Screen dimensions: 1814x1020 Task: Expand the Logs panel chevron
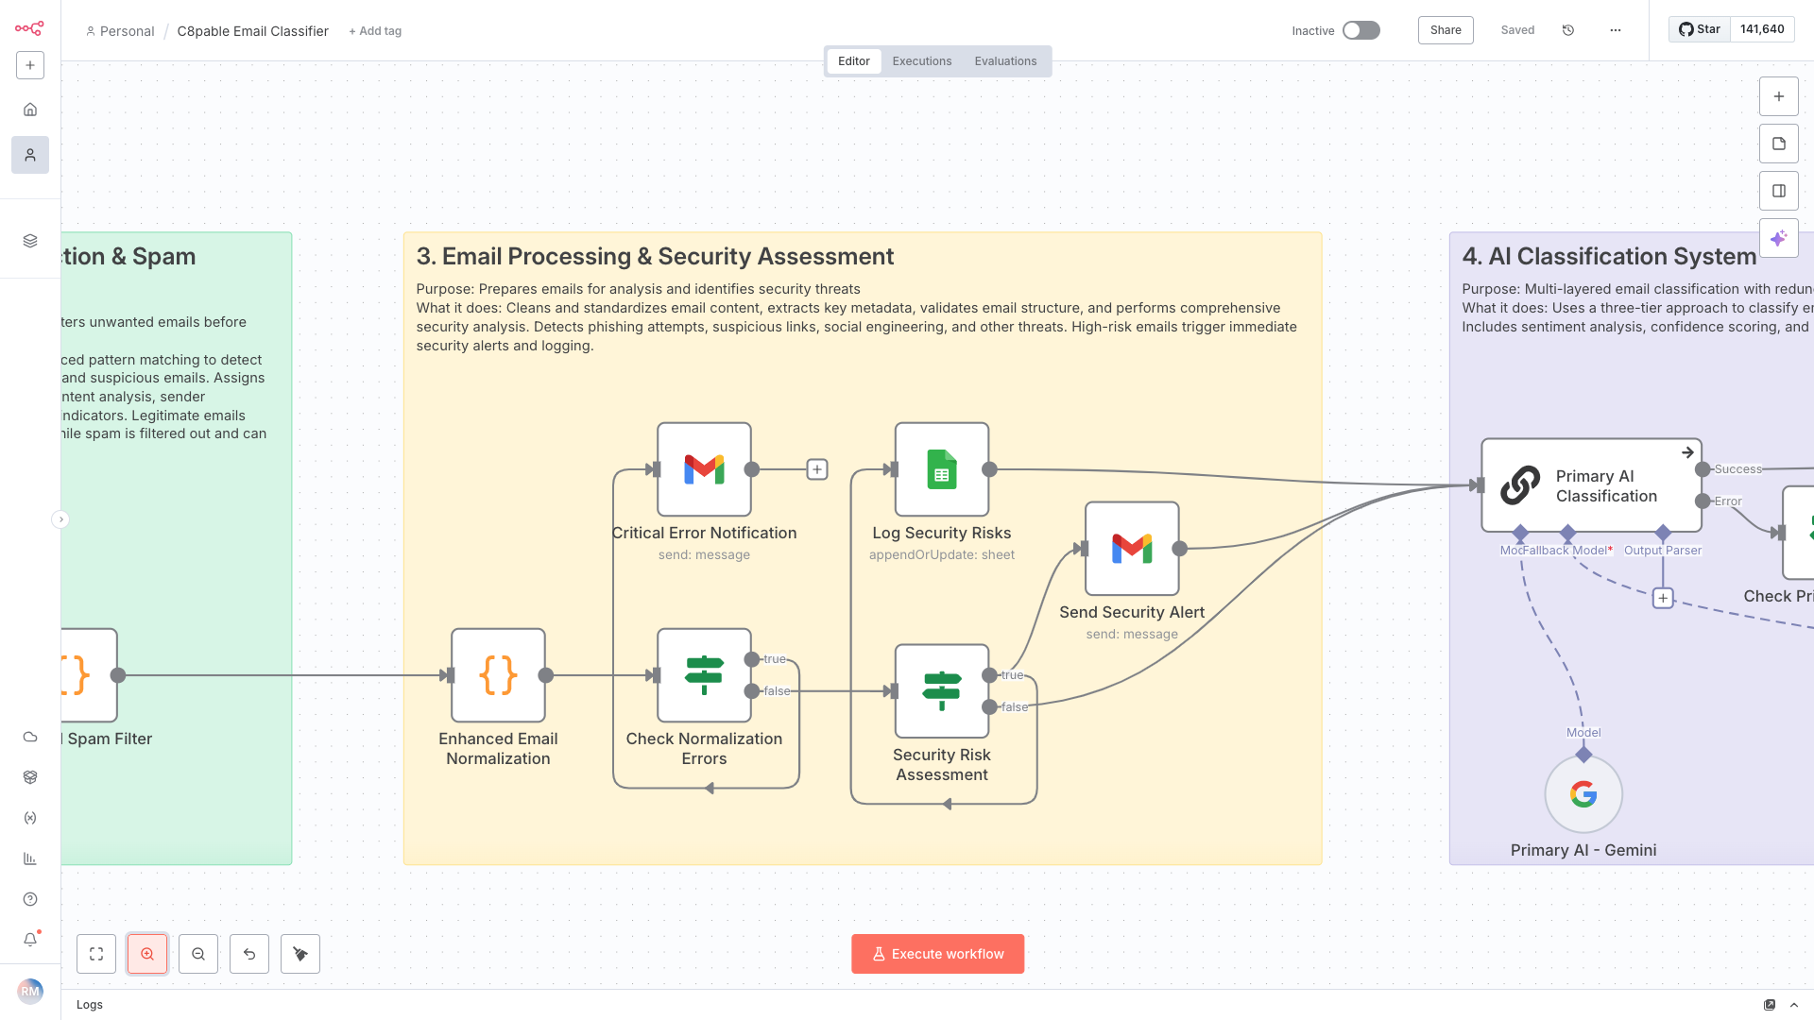coord(1794,1005)
